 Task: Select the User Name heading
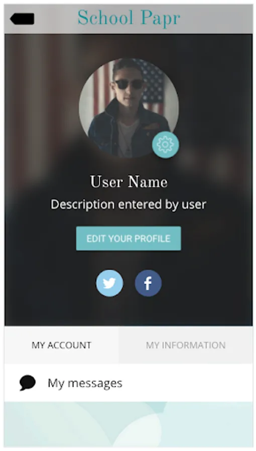pos(129,182)
